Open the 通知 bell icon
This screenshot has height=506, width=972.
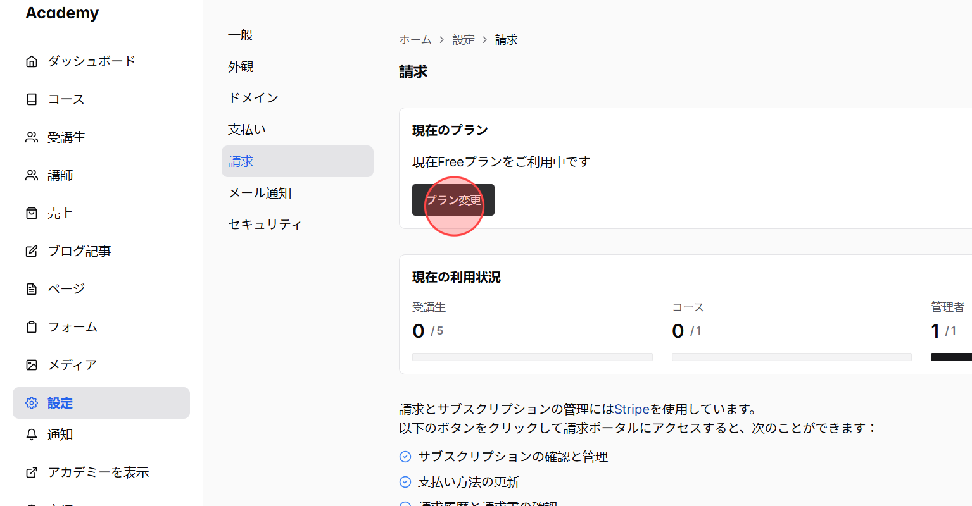[32, 435]
